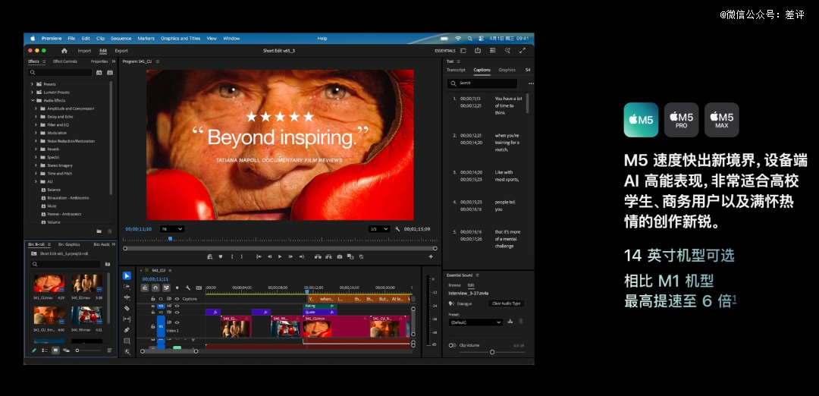Select the Selection arrow tool
Viewport: 819px width, 396px height.
coord(127,276)
